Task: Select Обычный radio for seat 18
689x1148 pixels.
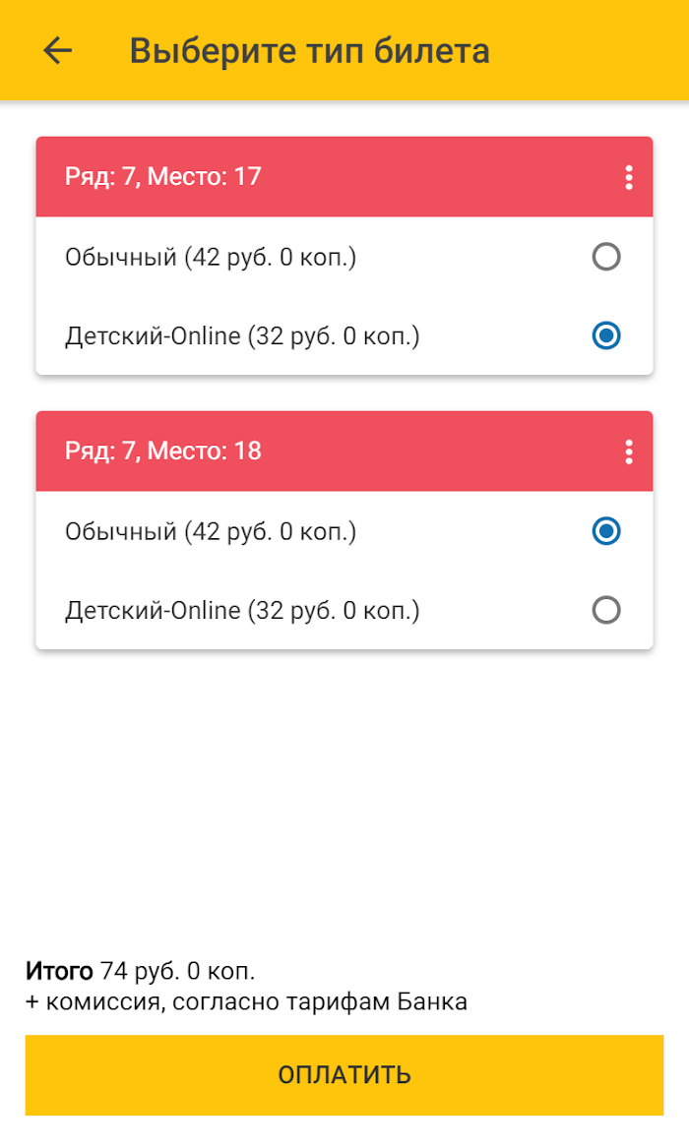Action: [606, 531]
